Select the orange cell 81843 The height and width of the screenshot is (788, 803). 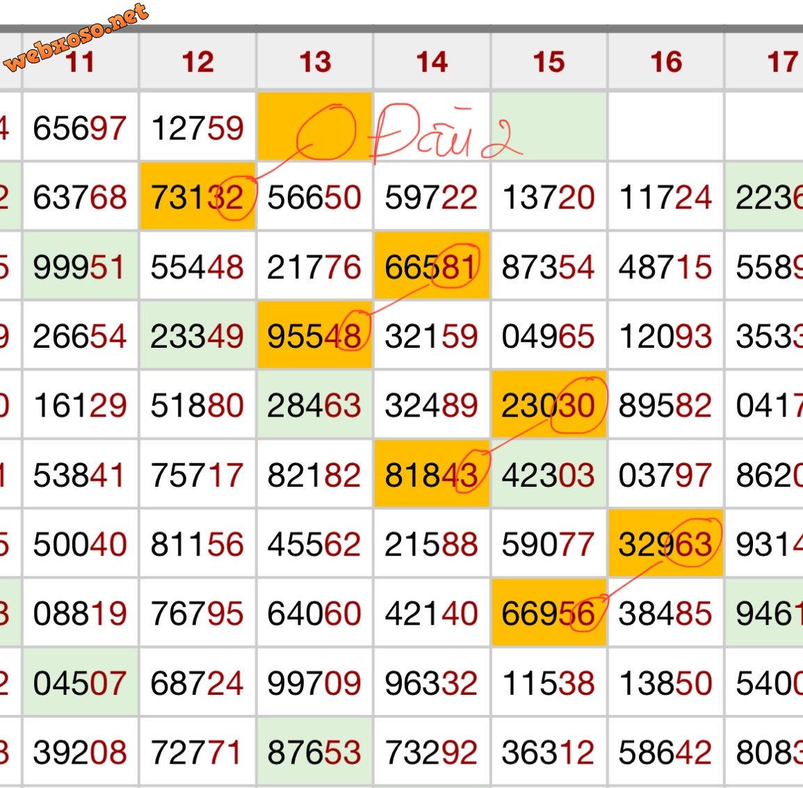(x=432, y=475)
